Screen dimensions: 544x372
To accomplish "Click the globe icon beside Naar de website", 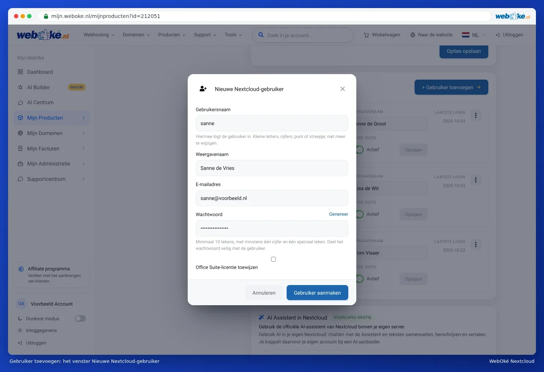I will [x=413, y=35].
